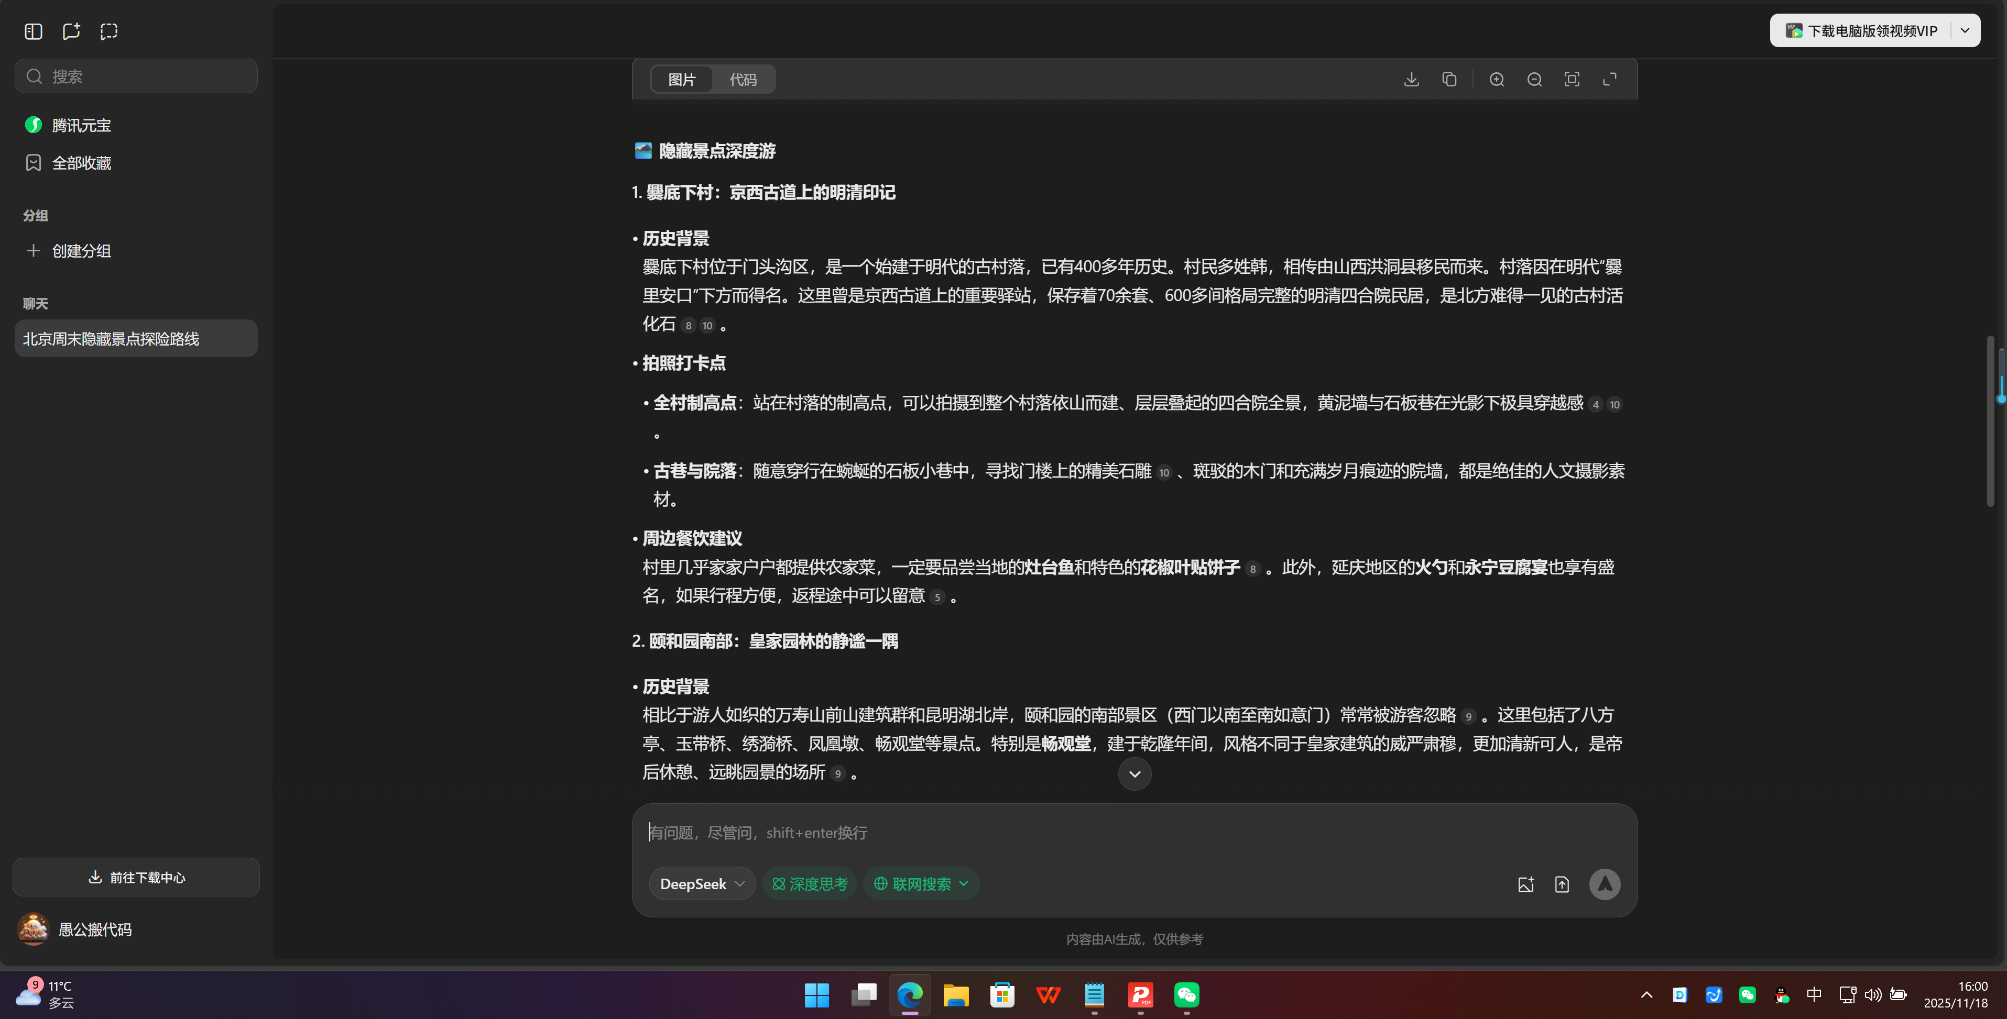This screenshot has width=2007, height=1019.
Task: Open fullscreen view of the image
Action: tap(1609, 79)
